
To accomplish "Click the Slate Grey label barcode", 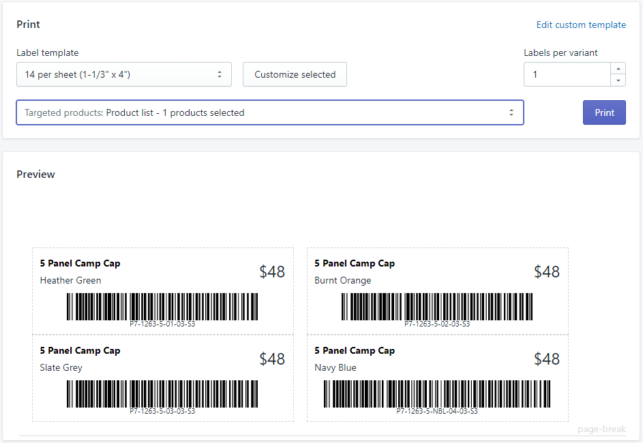I will [162, 394].
